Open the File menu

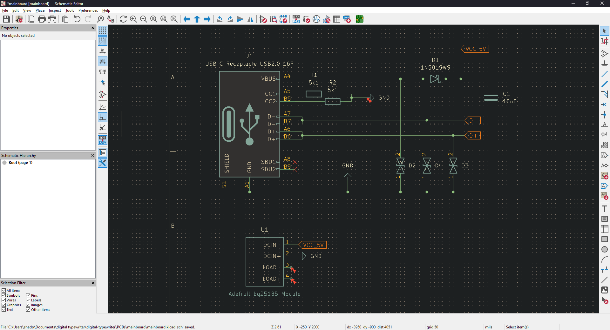coord(5,10)
